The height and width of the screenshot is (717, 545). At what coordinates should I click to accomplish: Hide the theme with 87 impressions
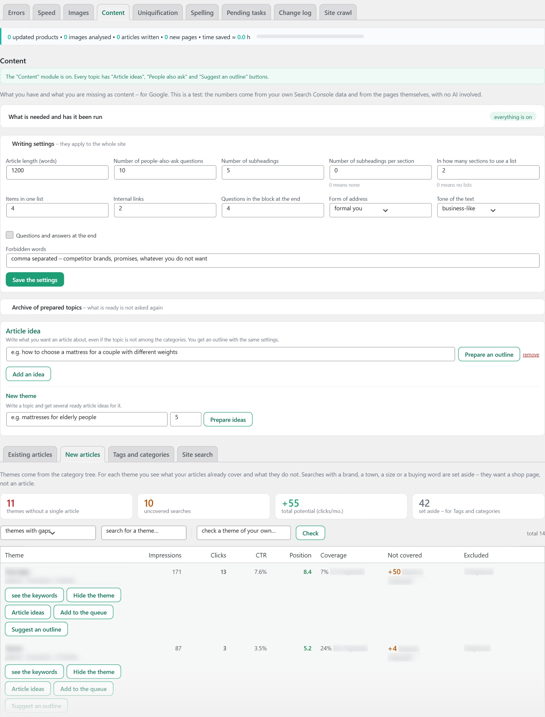94,671
